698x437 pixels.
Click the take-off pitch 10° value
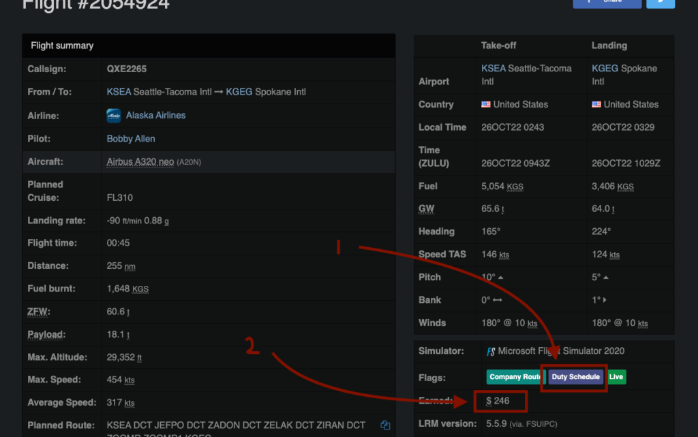coord(492,277)
